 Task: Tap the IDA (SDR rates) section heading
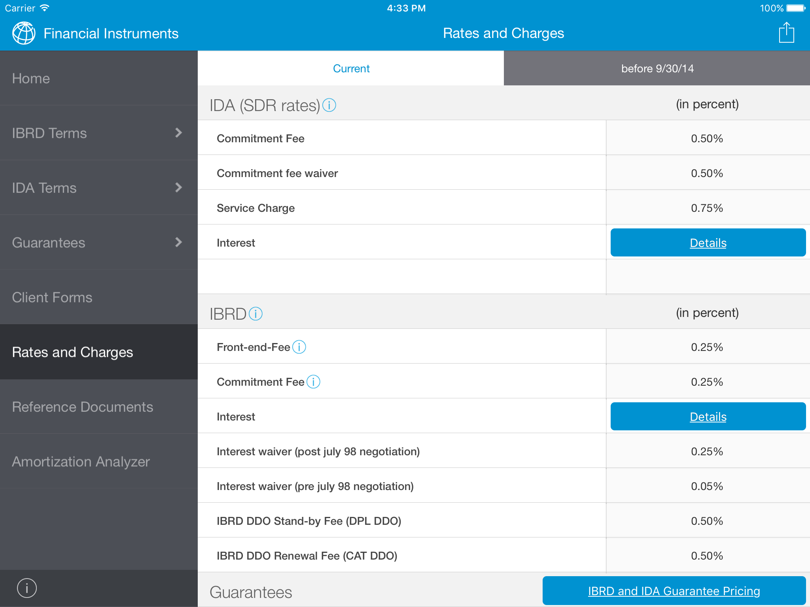click(265, 106)
